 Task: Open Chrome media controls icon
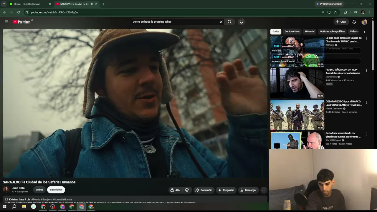click(355, 12)
